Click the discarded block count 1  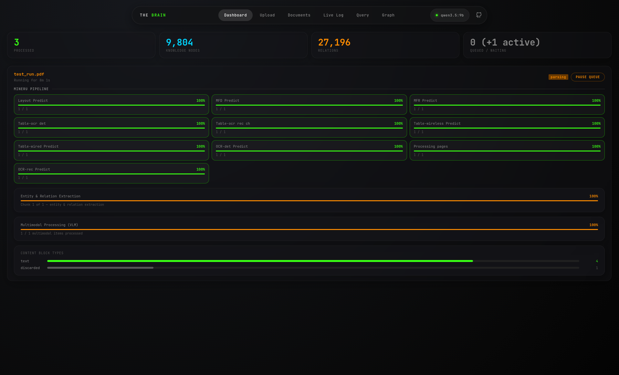597,268
